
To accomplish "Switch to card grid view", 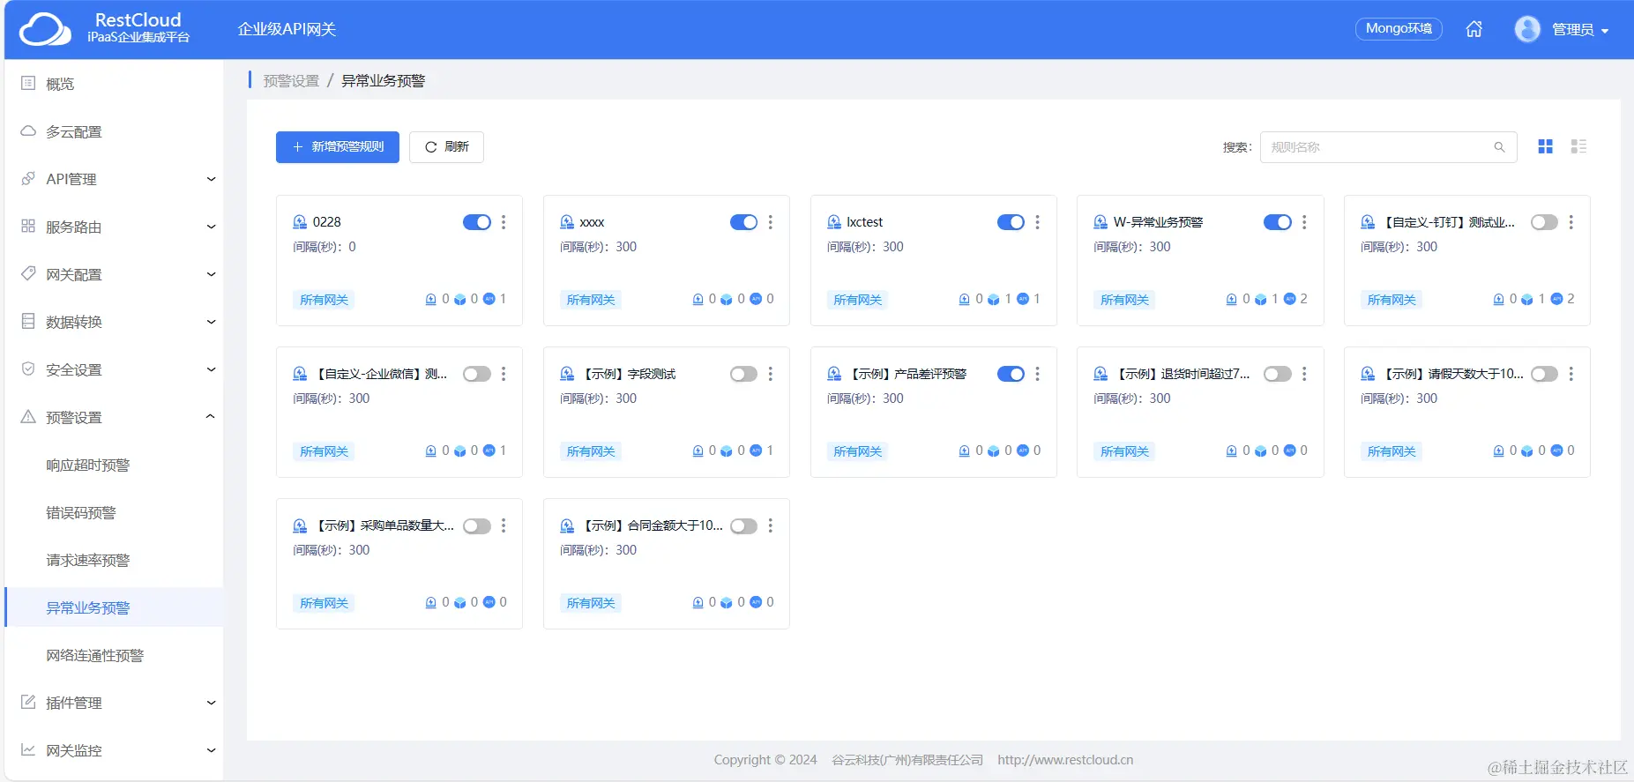I will (1545, 146).
